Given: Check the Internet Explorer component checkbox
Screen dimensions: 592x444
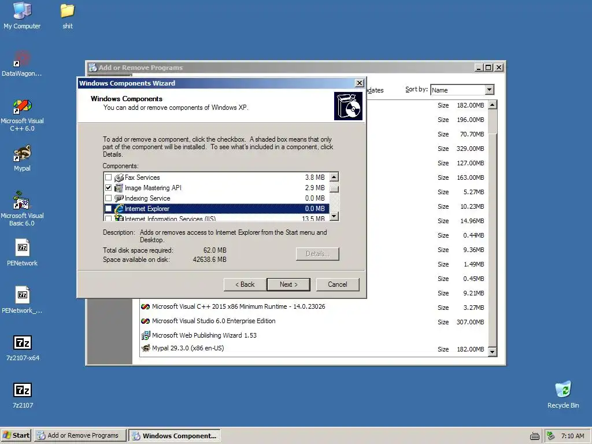Looking at the screenshot, I should 108,209.
